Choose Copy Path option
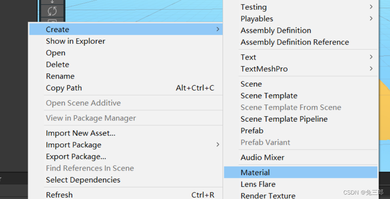This screenshot has width=390, height=199. tap(64, 88)
